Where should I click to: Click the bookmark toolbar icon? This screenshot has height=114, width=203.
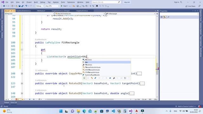tap(97, 6)
